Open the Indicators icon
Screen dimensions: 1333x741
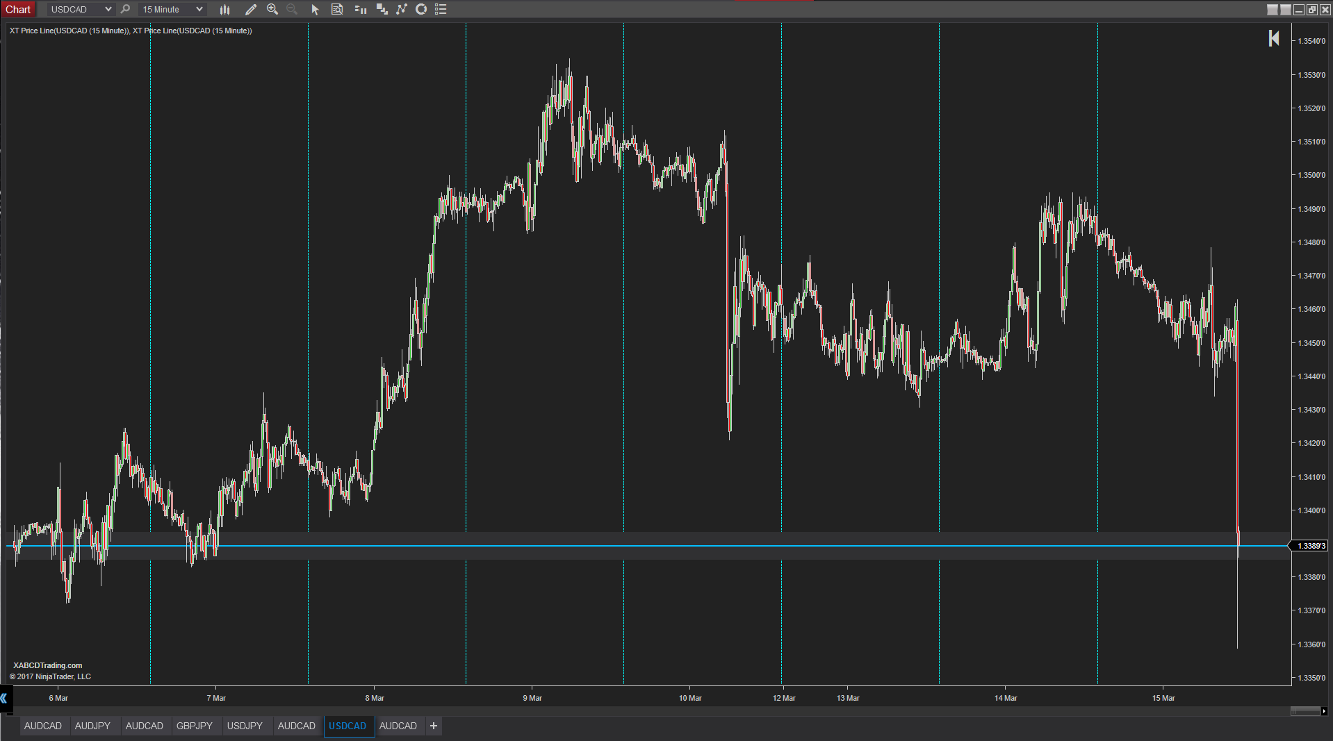point(402,9)
